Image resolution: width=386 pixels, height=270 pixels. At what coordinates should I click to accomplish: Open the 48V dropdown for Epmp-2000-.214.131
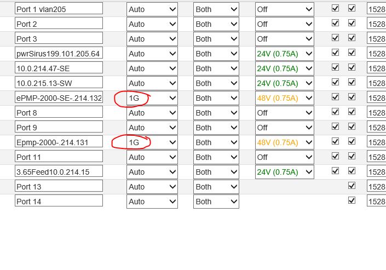point(284,142)
